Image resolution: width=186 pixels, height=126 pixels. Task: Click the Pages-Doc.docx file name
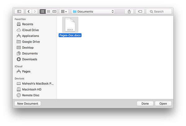[70, 35]
